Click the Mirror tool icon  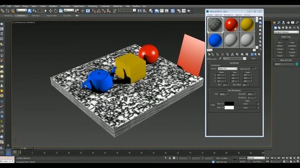click(x=140, y=11)
